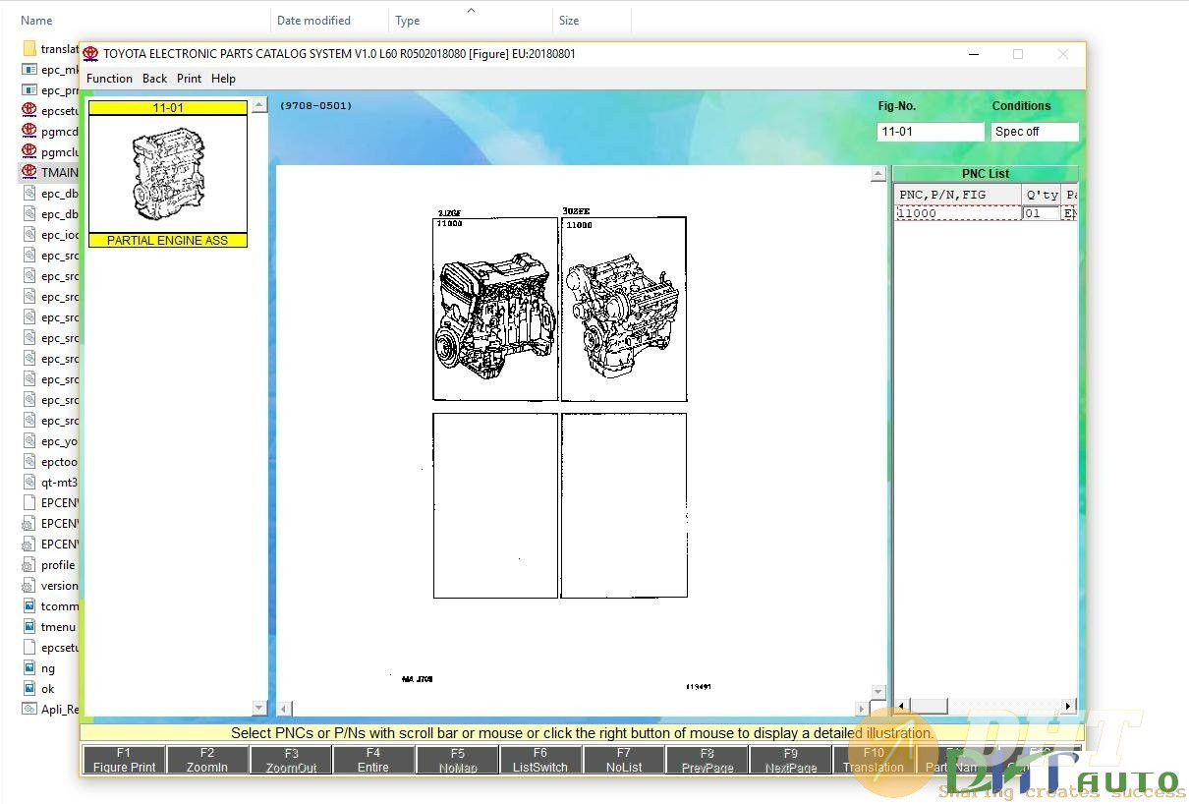The height and width of the screenshot is (804, 1189).
Task: Click the F9 NextPage button
Action: click(790, 760)
